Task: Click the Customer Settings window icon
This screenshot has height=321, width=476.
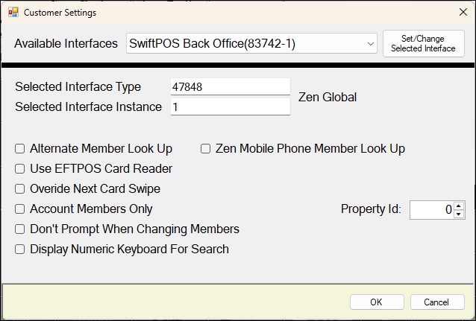Action: tap(13, 13)
